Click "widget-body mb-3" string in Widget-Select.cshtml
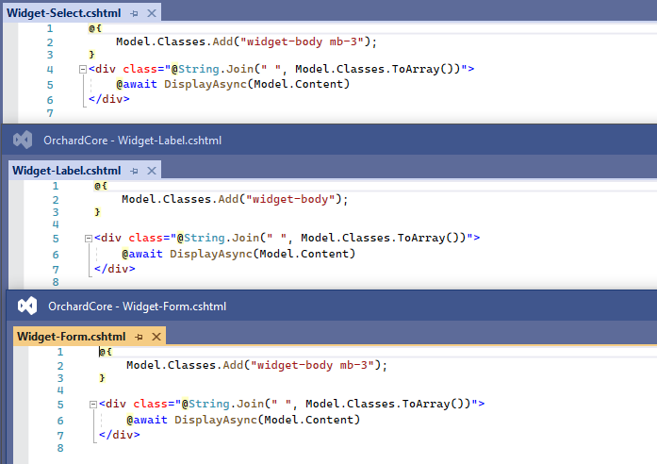This screenshot has height=464, width=657. coord(302,41)
